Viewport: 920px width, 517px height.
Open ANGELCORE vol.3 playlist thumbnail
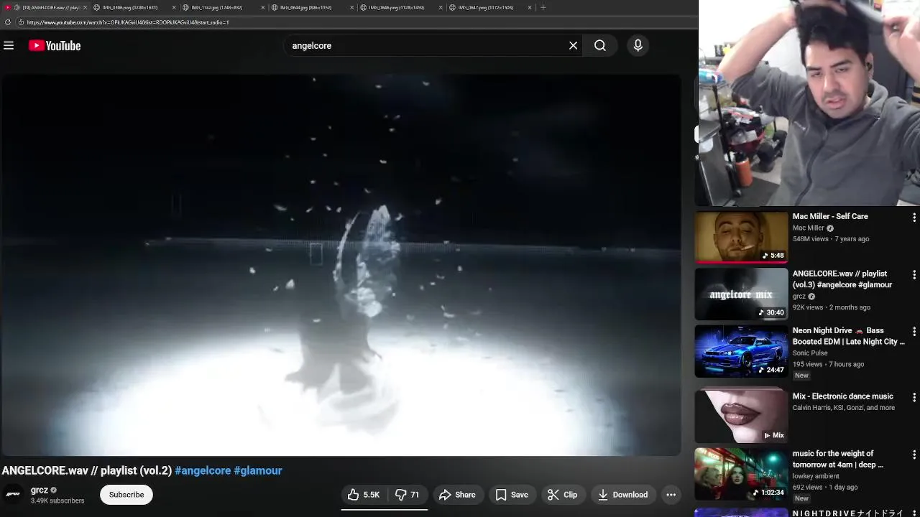click(741, 294)
